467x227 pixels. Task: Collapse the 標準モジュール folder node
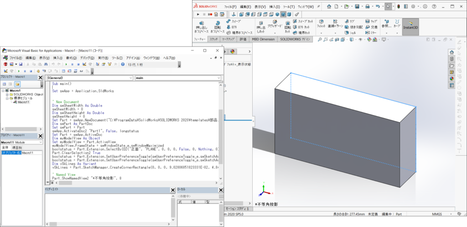[x=7, y=98]
